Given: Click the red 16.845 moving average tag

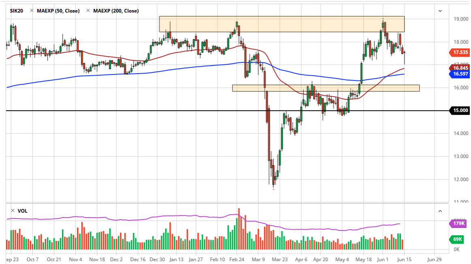Looking at the screenshot, I should (x=460, y=68).
